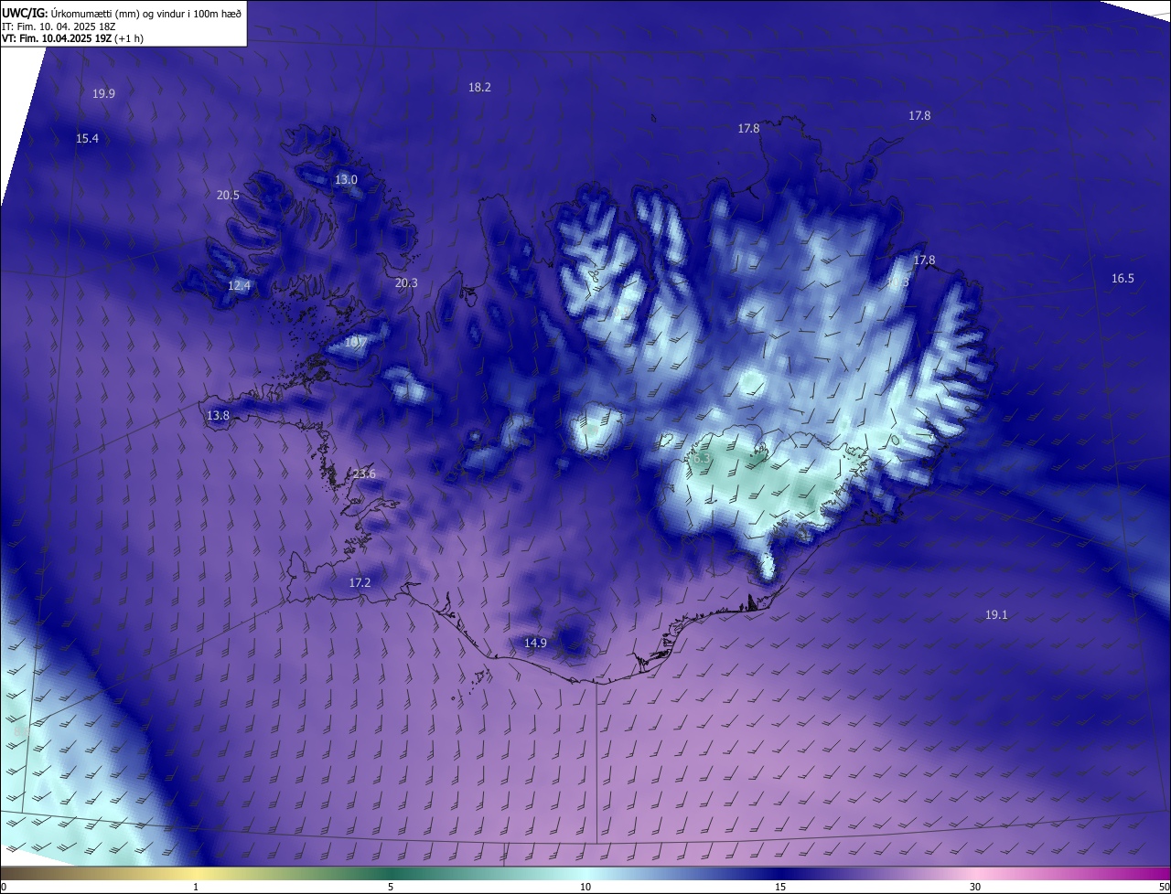Click the colorbar tick labeled 0

4,887
